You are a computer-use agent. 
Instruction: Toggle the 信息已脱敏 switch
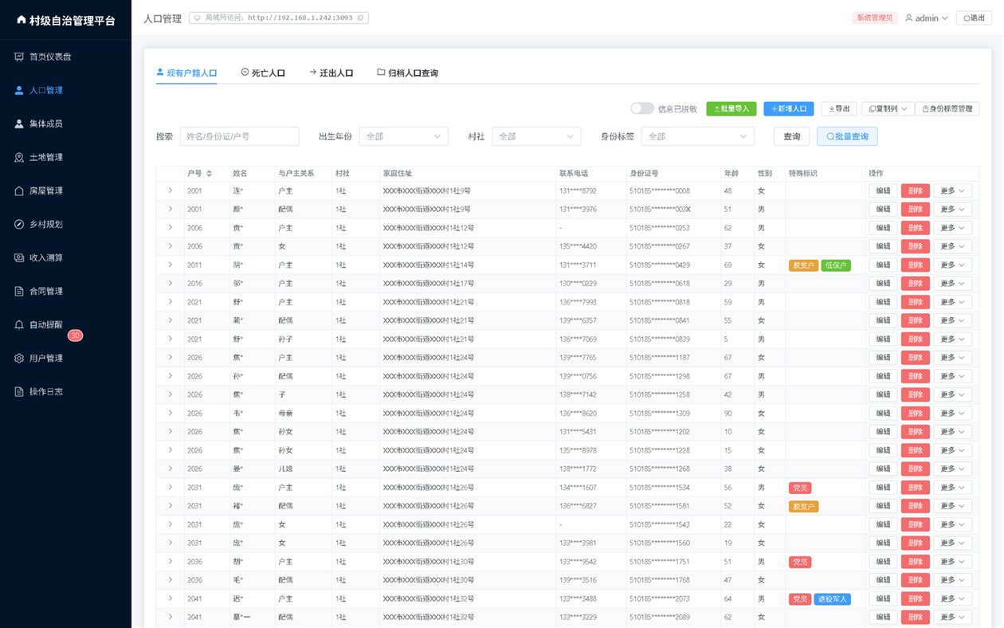642,108
